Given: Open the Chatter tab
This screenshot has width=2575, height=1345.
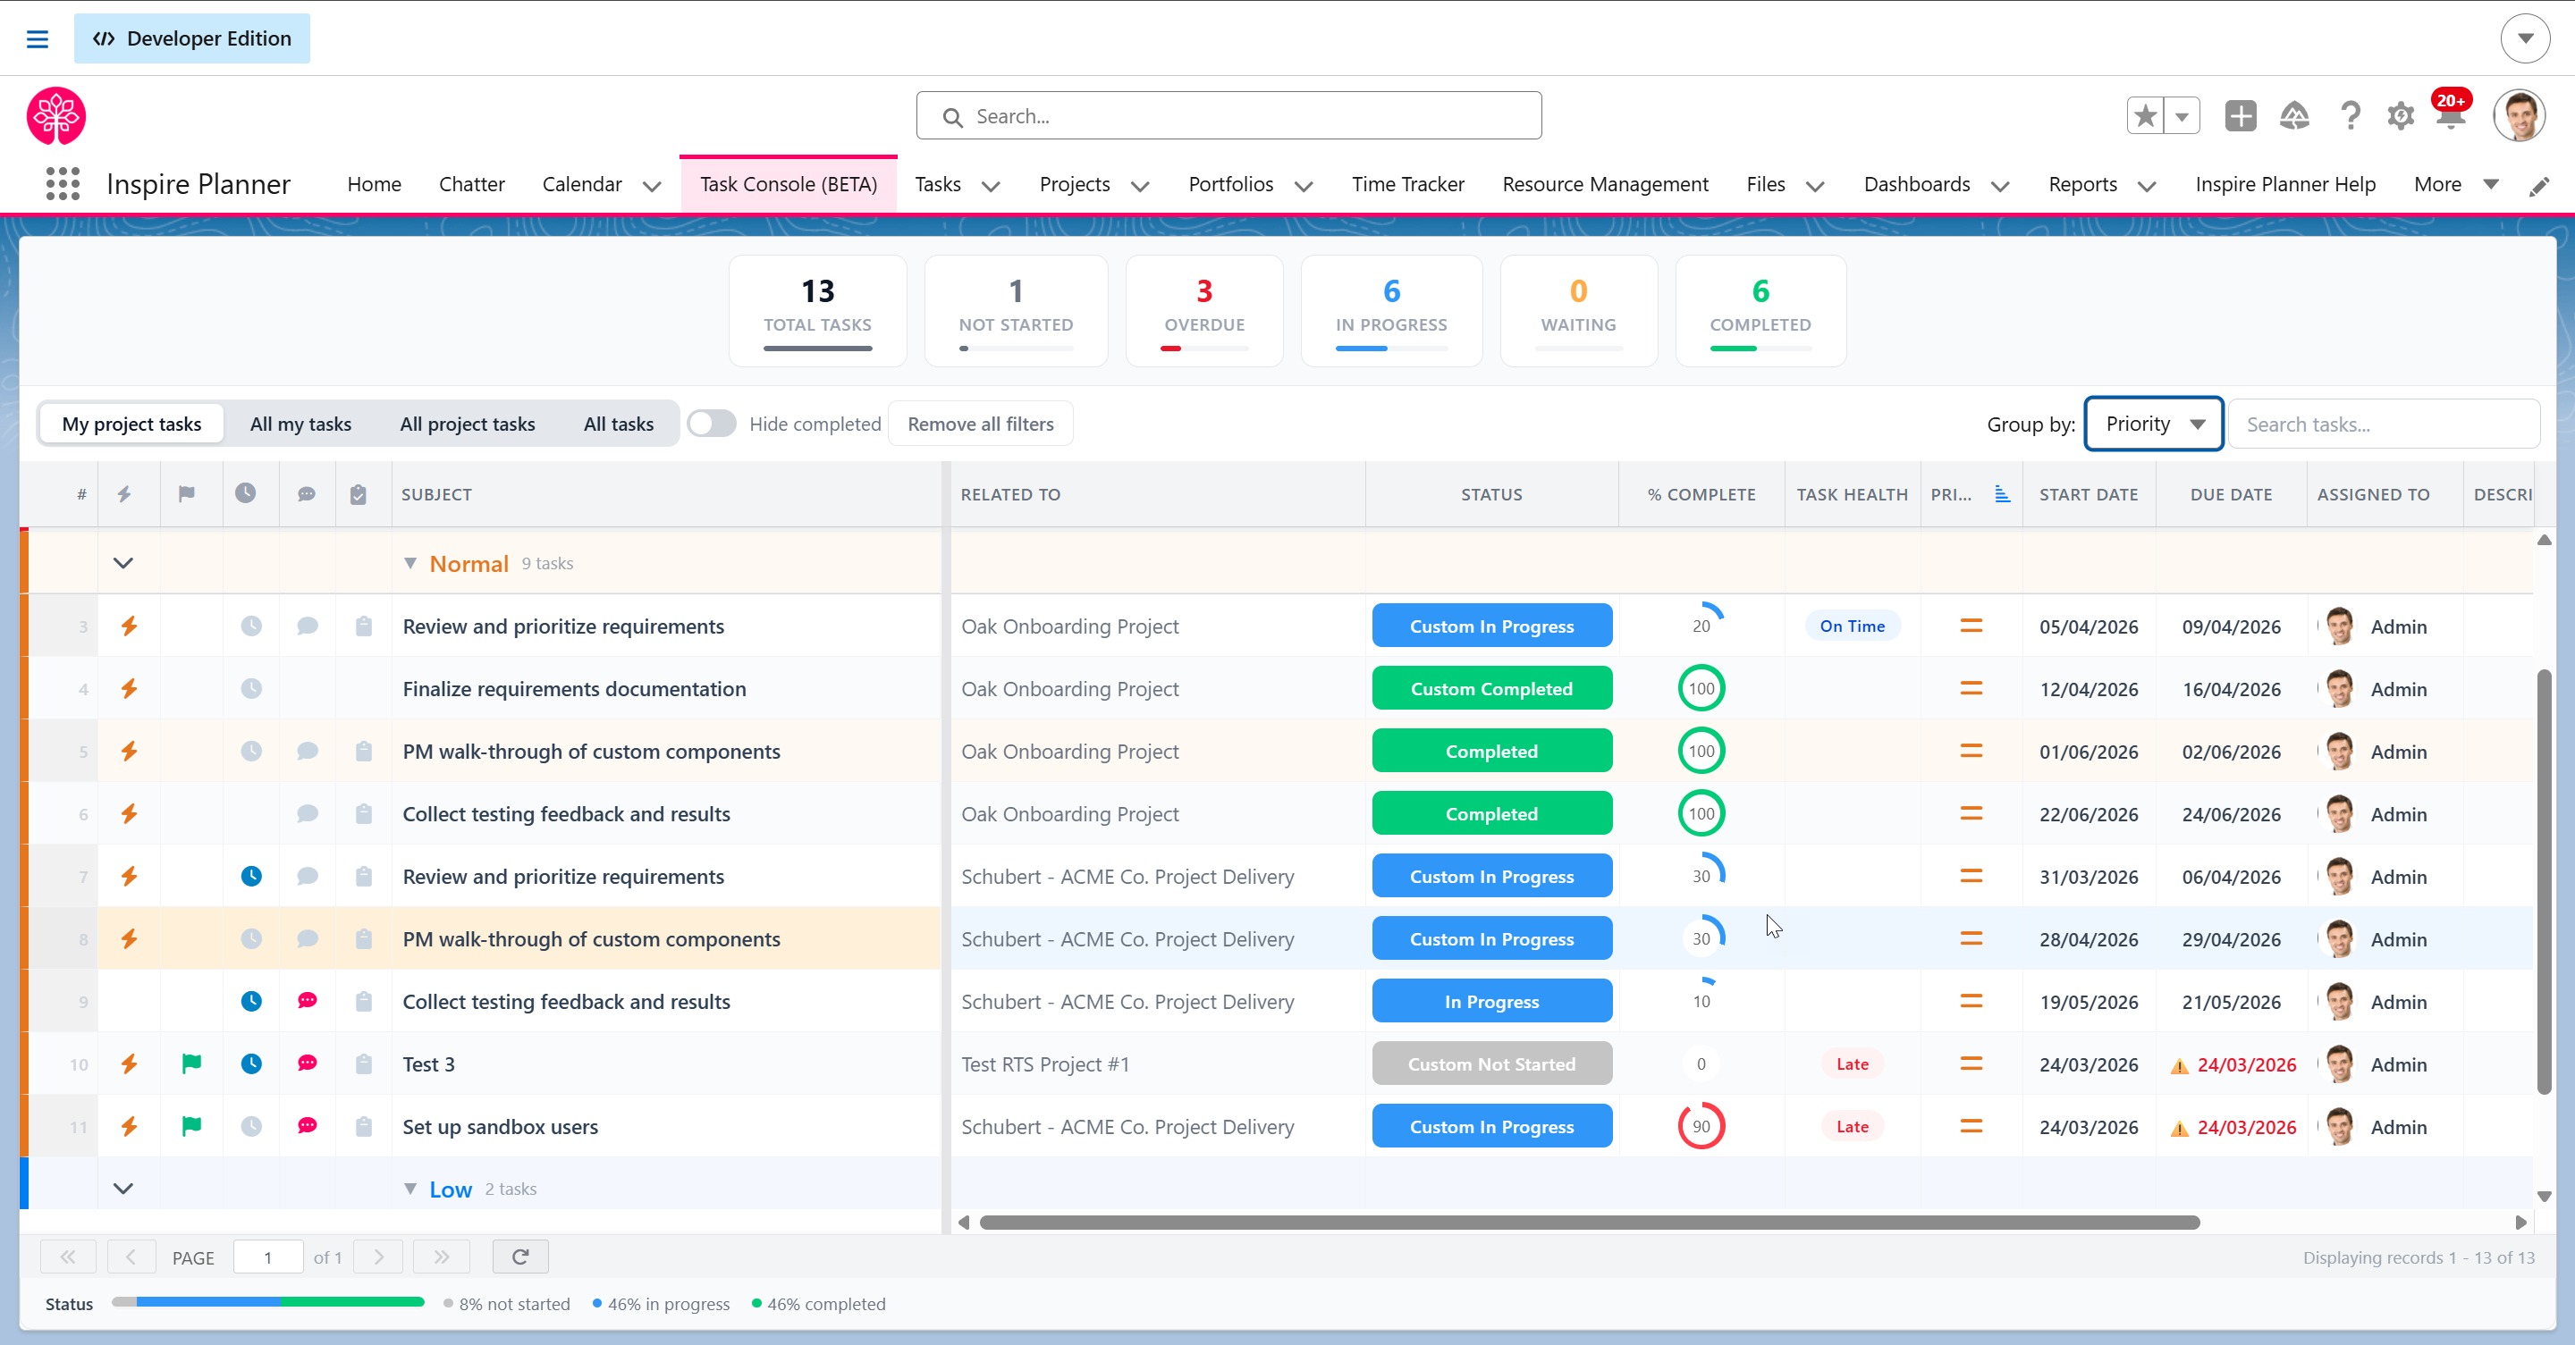Looking at the screenshot, I should [472, 184].
